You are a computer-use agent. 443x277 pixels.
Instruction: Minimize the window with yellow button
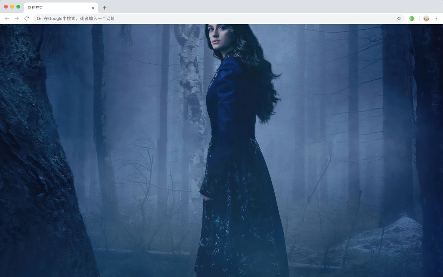click(x=12, y=7)
